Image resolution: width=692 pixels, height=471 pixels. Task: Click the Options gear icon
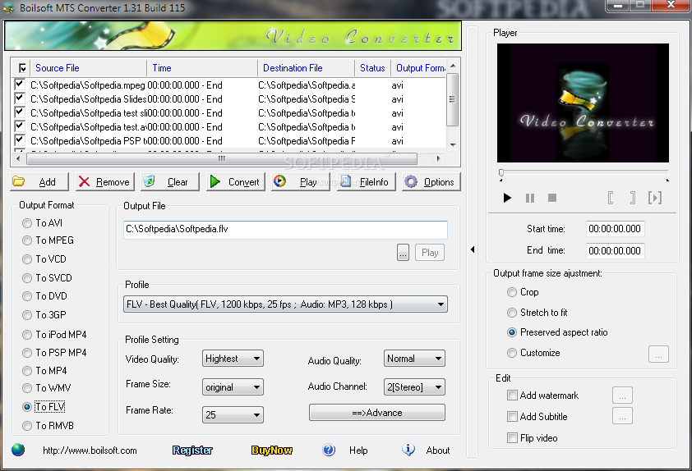[x=411, y=181]
